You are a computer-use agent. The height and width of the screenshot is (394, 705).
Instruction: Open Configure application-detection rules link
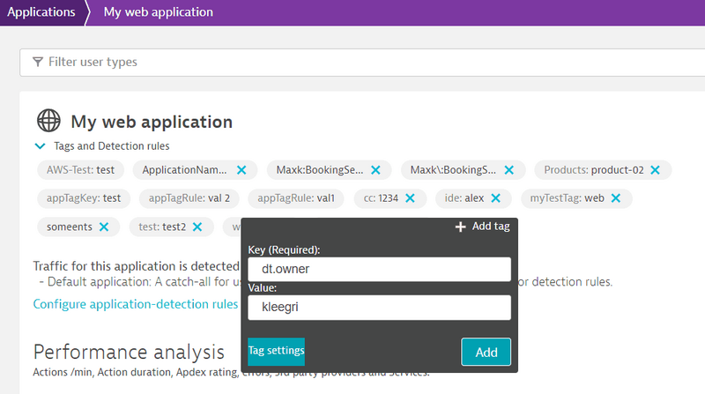coord(135,304)
